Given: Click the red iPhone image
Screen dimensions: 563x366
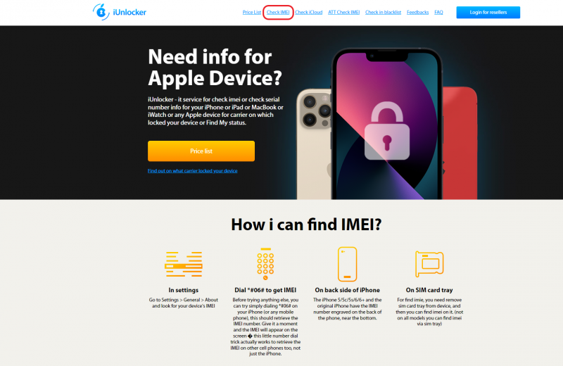Looking at the screenshot, I should 460,143.
